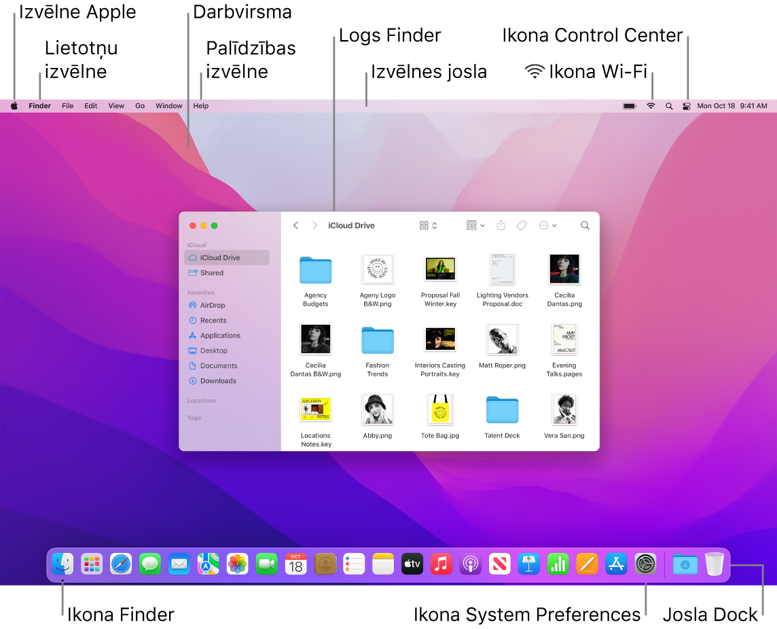Click the Wi-Fi icon in menu bar
777x629 pixels.
click(651, 105)
